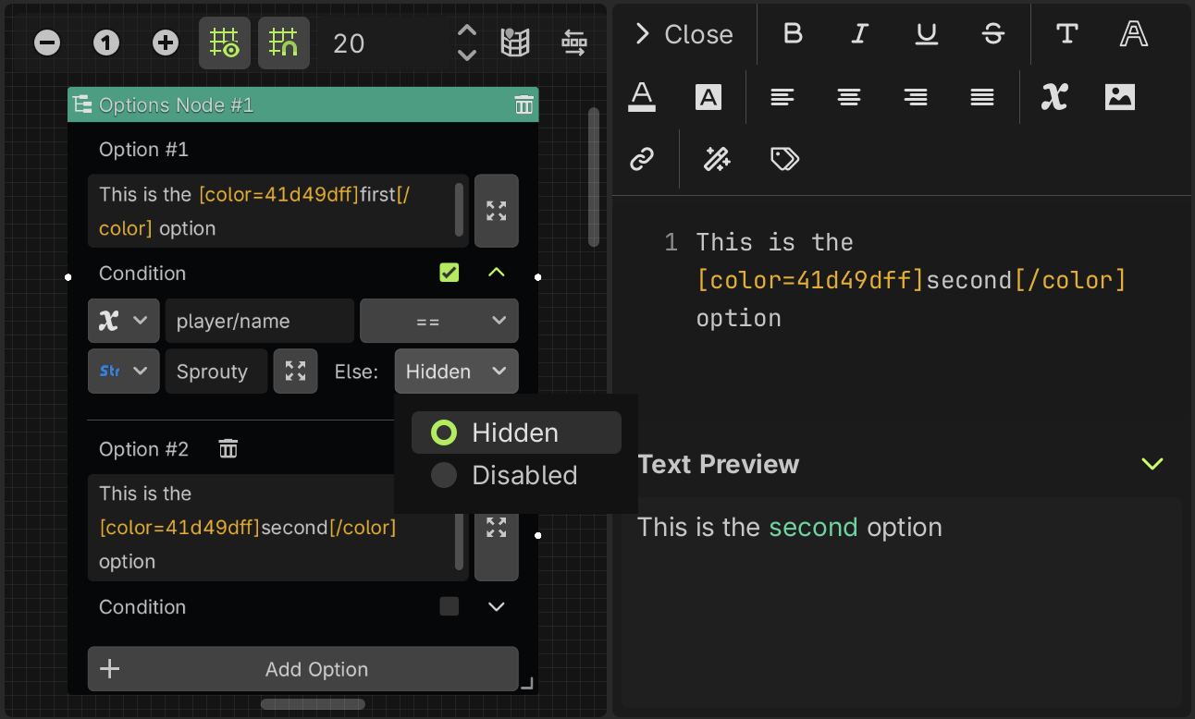Apply bold formatting
1195x719 pixels.
(x=793, y=34)
